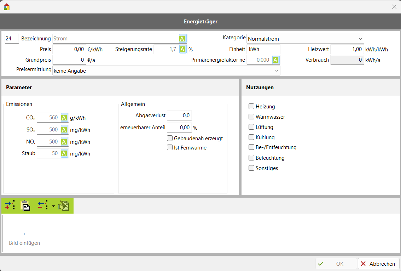This screenshot has height=271, width=401.
Task: Click the green A icon next to Staub
Action: pyautogui.click(x=64, y=153)
